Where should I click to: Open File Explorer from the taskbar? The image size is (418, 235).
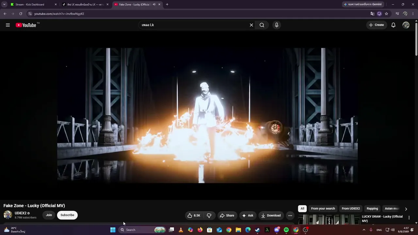pos(238,230)
